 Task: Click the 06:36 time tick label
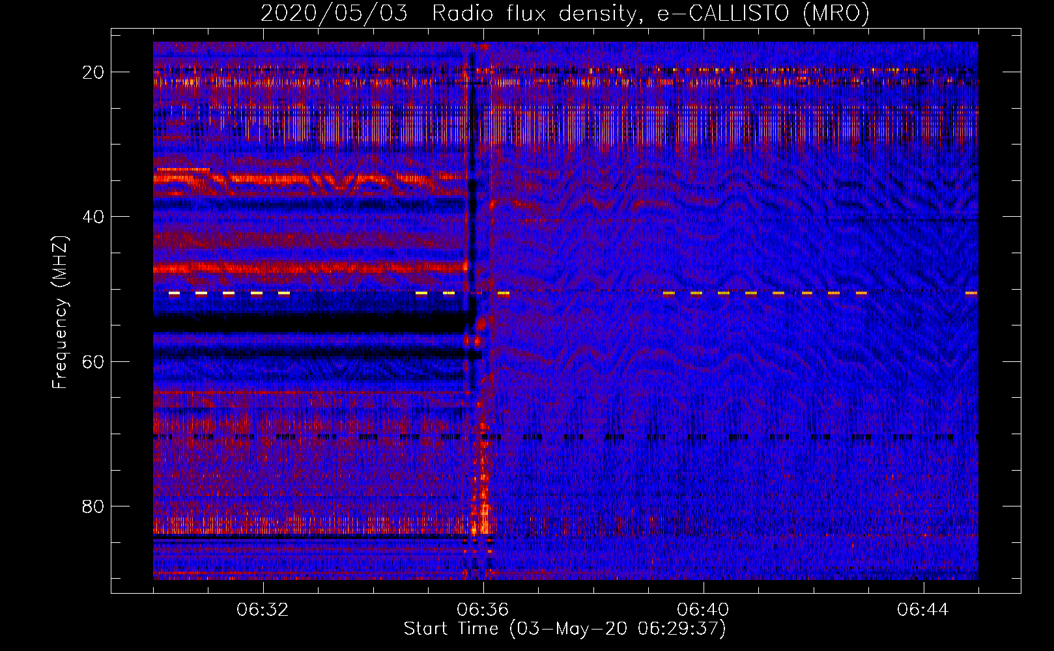(483, 610)
